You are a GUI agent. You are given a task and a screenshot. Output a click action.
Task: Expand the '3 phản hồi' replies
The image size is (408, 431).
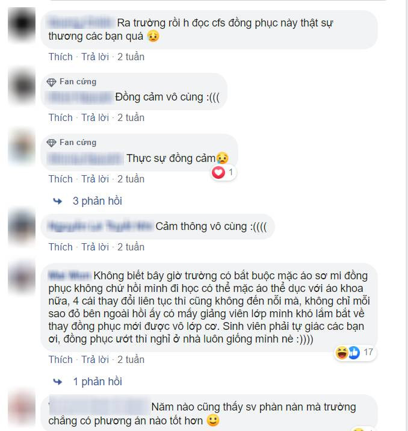point(97,201)
